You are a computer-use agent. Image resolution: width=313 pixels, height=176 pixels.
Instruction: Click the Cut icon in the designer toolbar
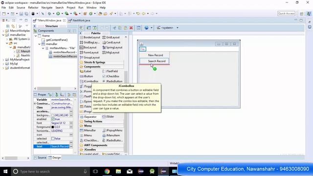[x=114, y=28]
